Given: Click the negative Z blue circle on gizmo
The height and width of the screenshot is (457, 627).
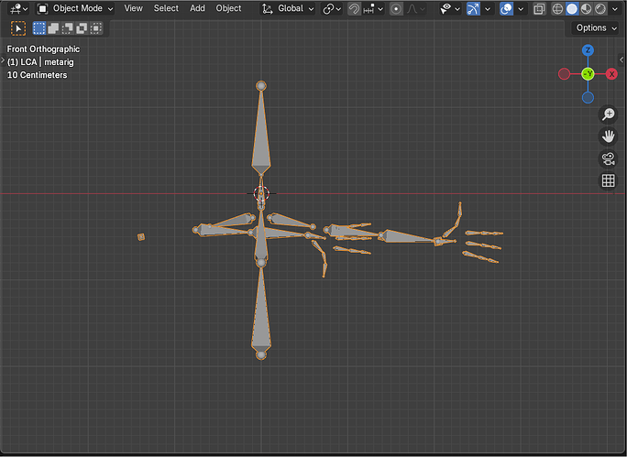Looking at the screenshot, I should 588,97.
